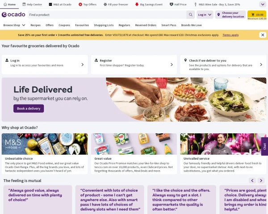The image size is (268, 214).
Task: Open the Recipes menu item
Action: pyautogui.click(x=36, y=25)
